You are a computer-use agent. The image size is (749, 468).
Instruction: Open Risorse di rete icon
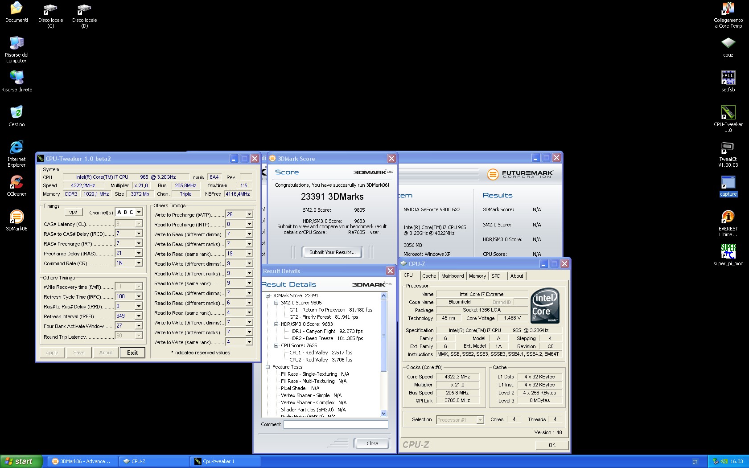pos(16,81)
